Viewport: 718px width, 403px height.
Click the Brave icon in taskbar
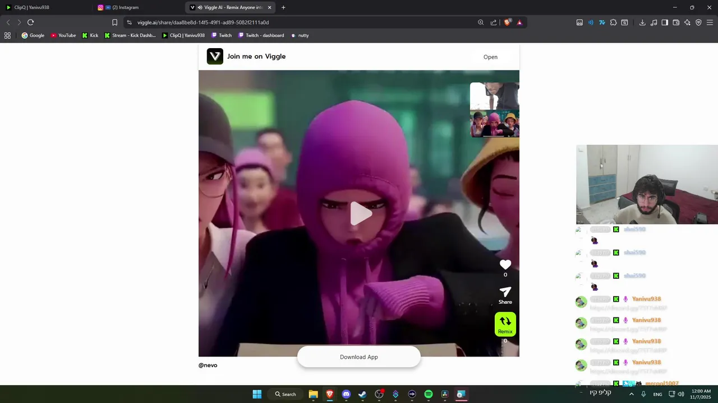click(x=330, y=394)
